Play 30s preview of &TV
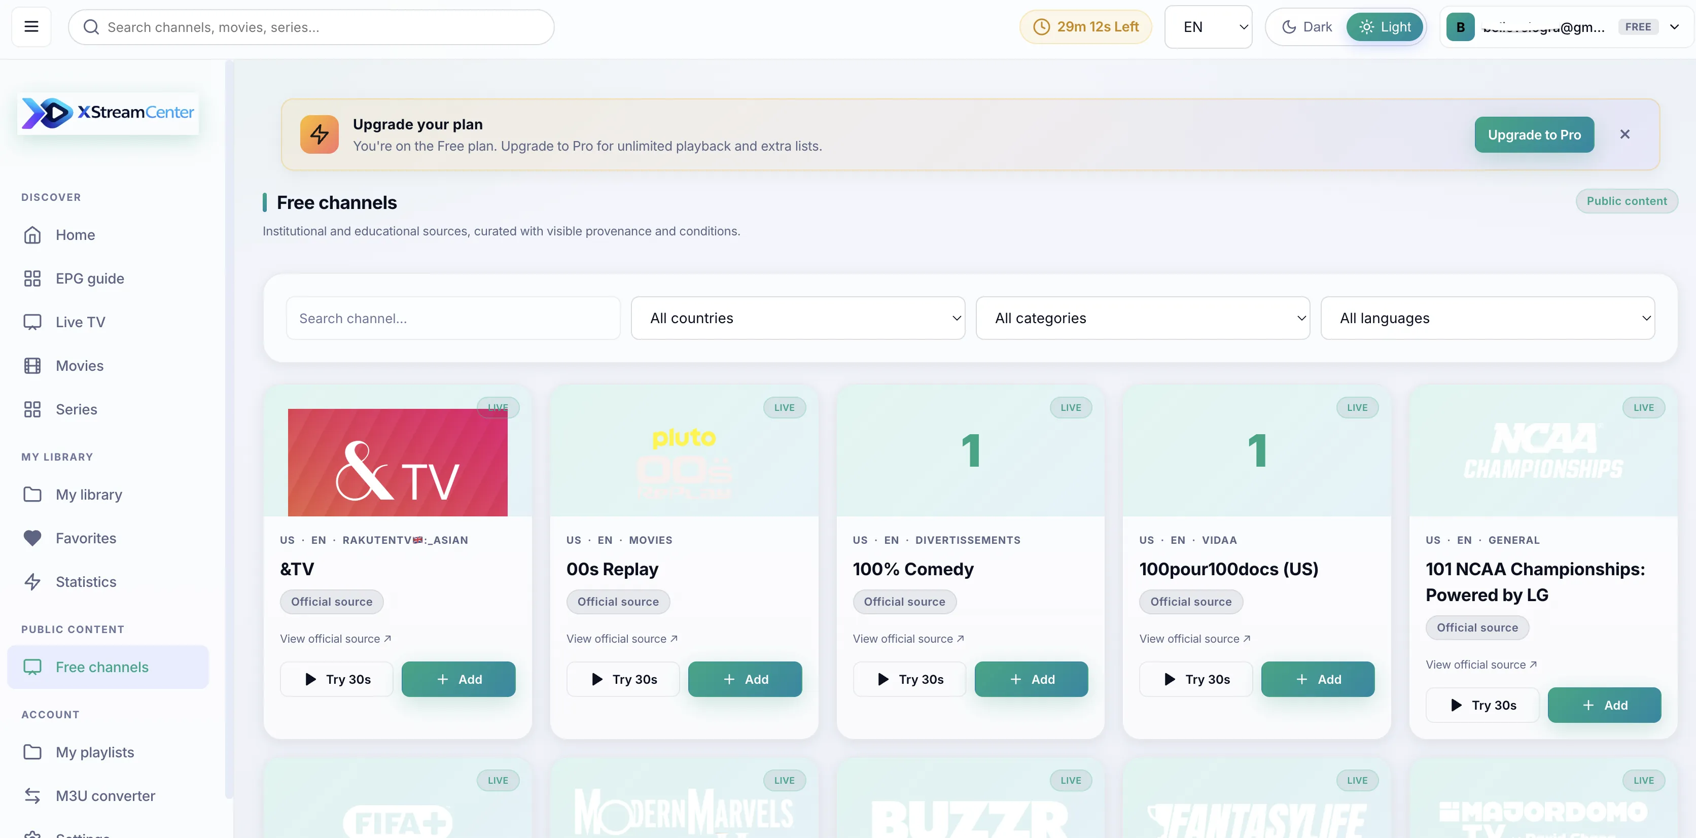 pyautogui.click(x=336, y=679)
